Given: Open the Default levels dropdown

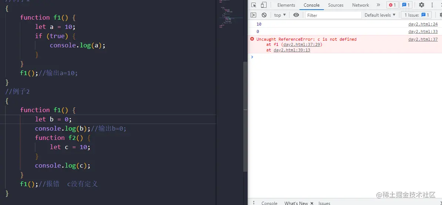Looking at the screenshot, I should point(380,15).
